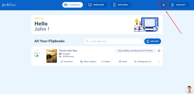Switch to the Flipbooks tab

[x=72, y=5]
